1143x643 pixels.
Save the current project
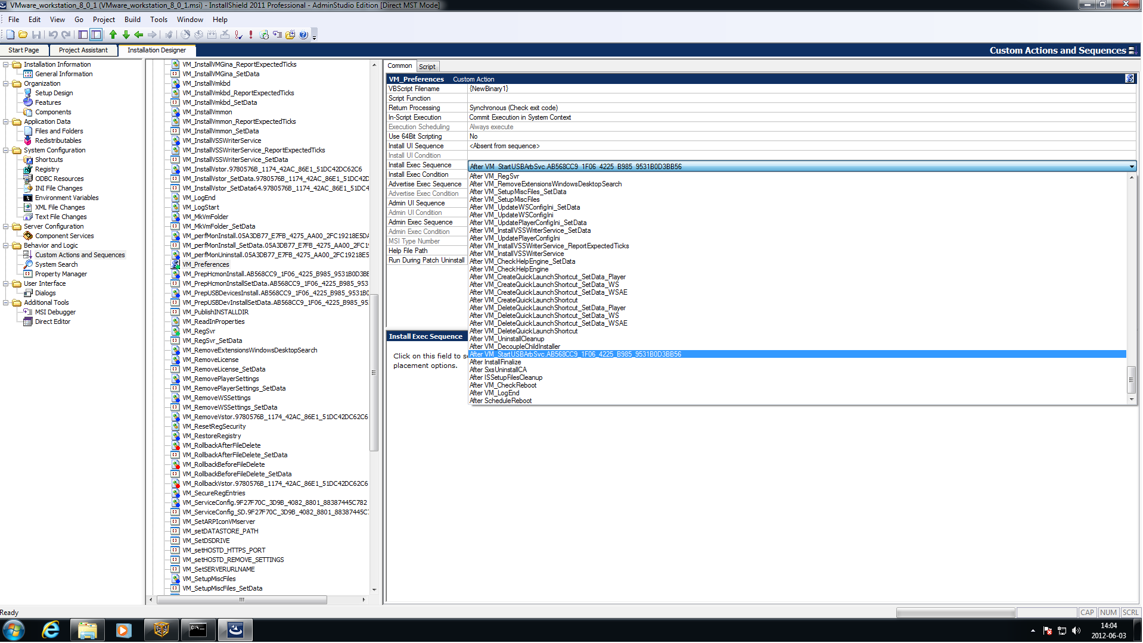coord(36,34)
